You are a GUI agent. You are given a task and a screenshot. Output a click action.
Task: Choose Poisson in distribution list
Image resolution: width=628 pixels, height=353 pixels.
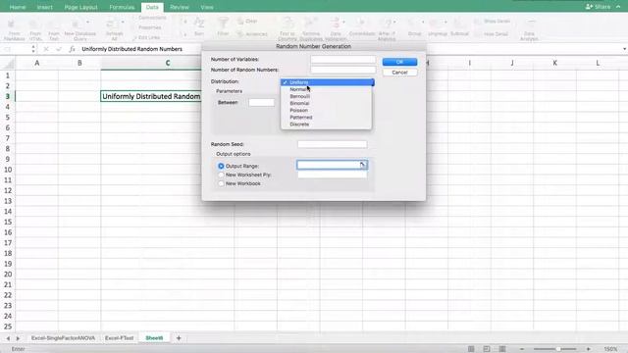point(327,110)
